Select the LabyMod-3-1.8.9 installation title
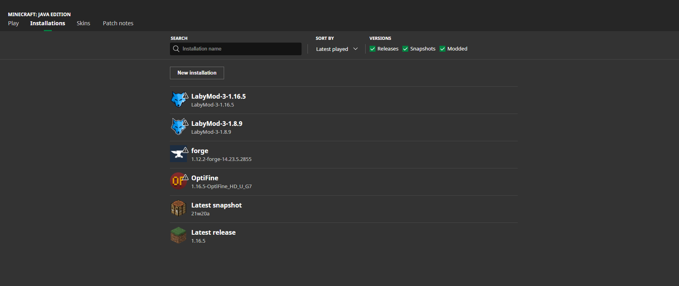The height and width of the screenshot is (286, 679). (x=217, y=123)
